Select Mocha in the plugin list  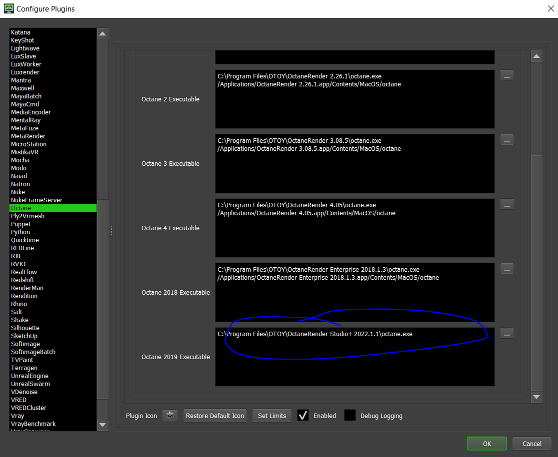[x=52, y=160]
